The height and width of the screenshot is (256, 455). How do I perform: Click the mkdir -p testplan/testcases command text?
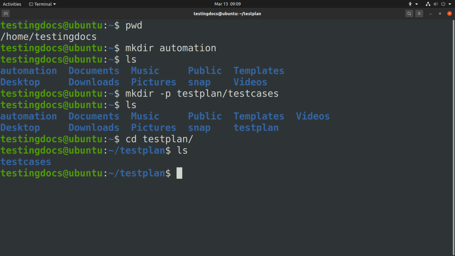pos(202,94)
